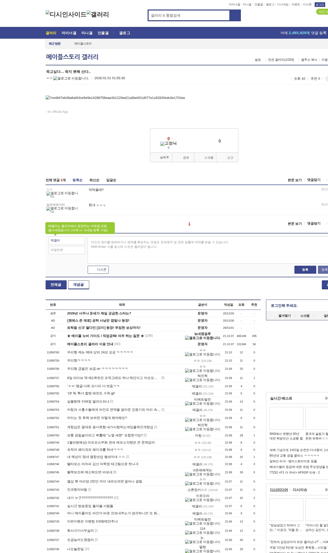Toggle the 야간 모드 night mode switch

tap(322, 12)
